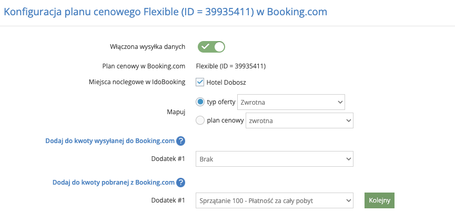Screen dimensions: 455x222
Task: Open the typ oferty "Zwrotna" dropdown
Action: [x=291, y=102]
